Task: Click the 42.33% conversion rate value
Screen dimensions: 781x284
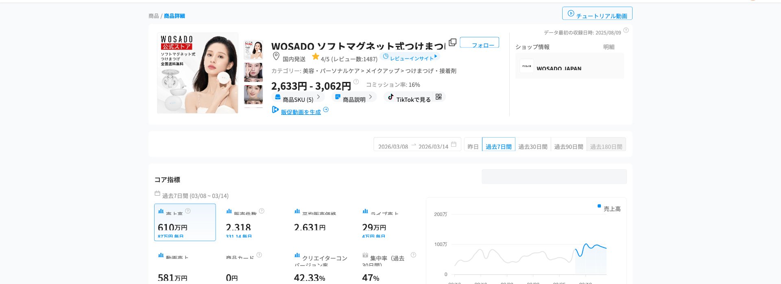Action: (310, 278)
